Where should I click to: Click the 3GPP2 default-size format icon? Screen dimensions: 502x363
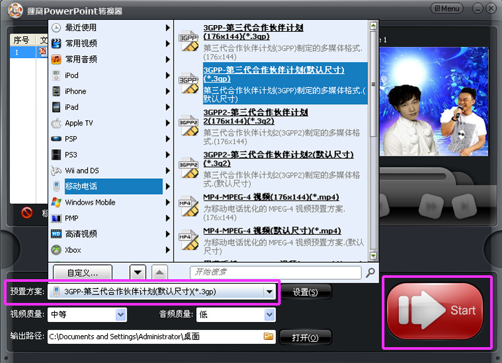188,168
